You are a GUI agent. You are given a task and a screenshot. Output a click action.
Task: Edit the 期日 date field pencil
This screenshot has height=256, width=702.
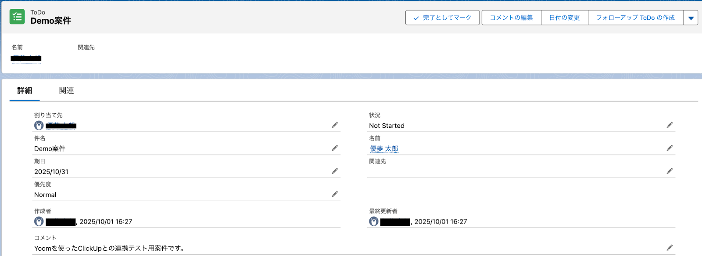click(x=335, y=171)
